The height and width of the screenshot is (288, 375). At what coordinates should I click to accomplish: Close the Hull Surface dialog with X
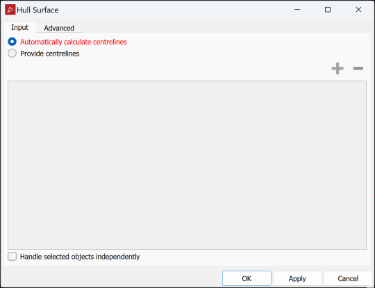[x=358, y=10]
